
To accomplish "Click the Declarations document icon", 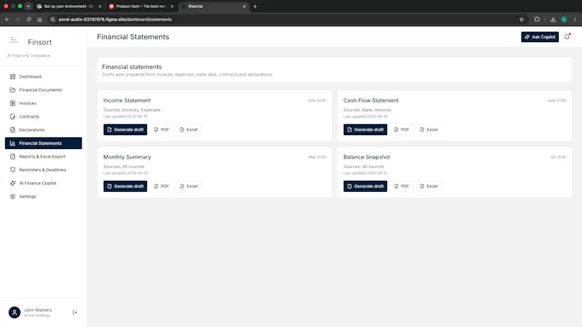I will click(12, 130).
